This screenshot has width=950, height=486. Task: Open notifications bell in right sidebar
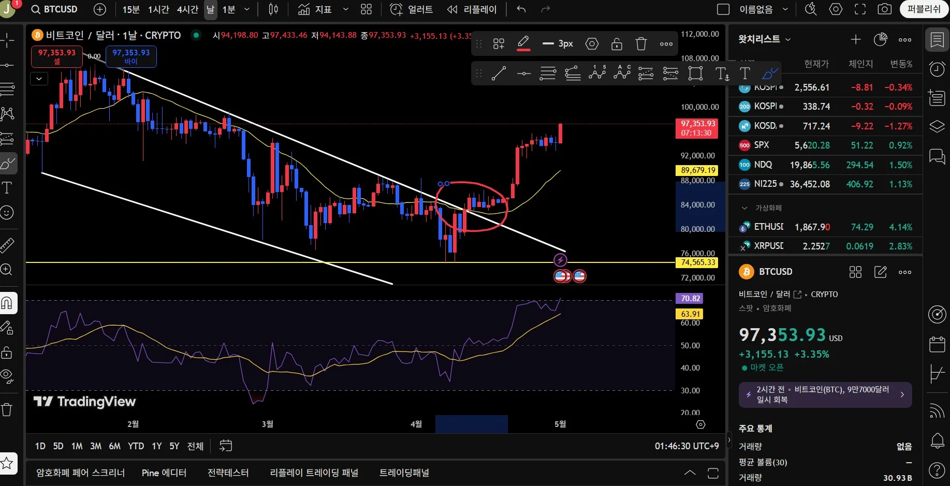(937, 441)
